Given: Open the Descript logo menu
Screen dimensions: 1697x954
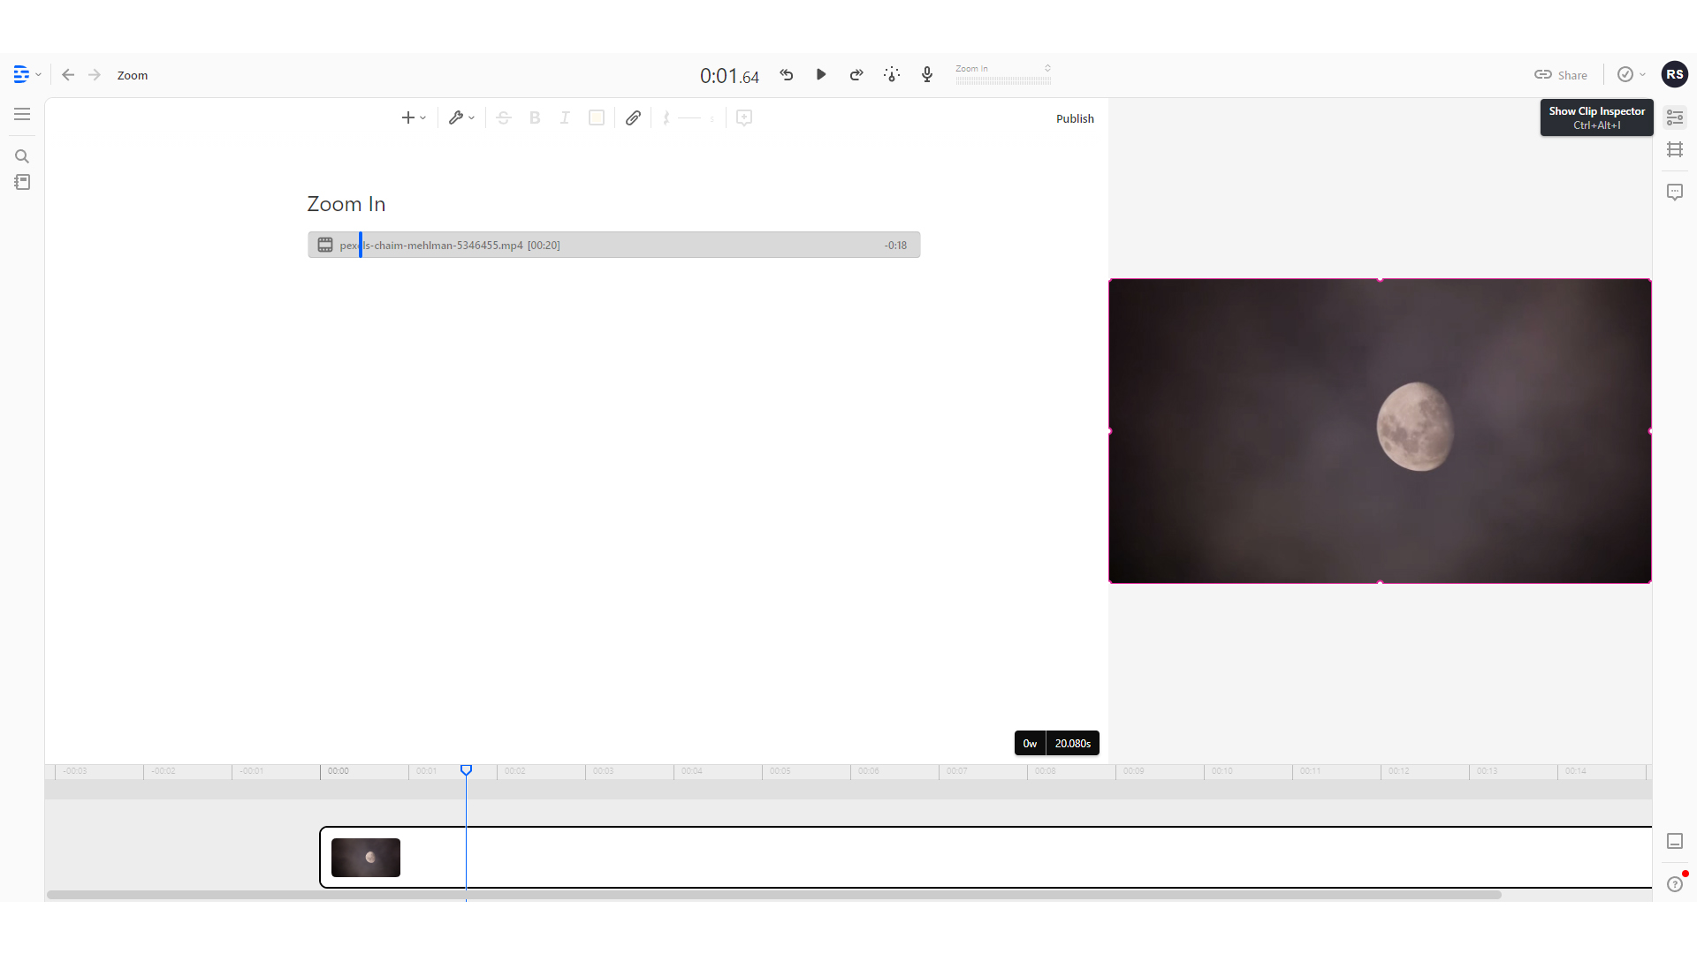Looking at the screenshot, I should pyautogui.click(x=22, y=74).
